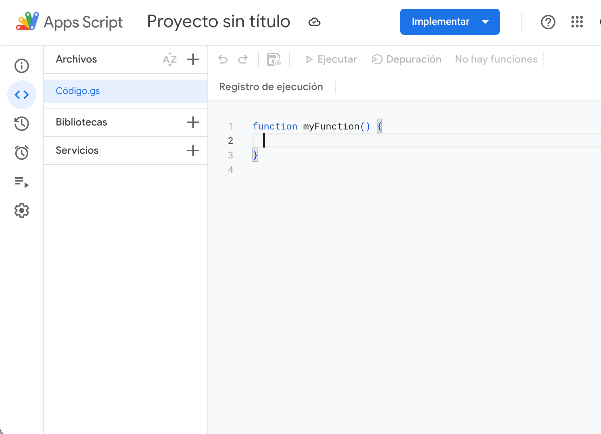Screen dimensions: 601x434
Task: Open the Implementar dropdown arrow
Action: [x=485, y=22]
